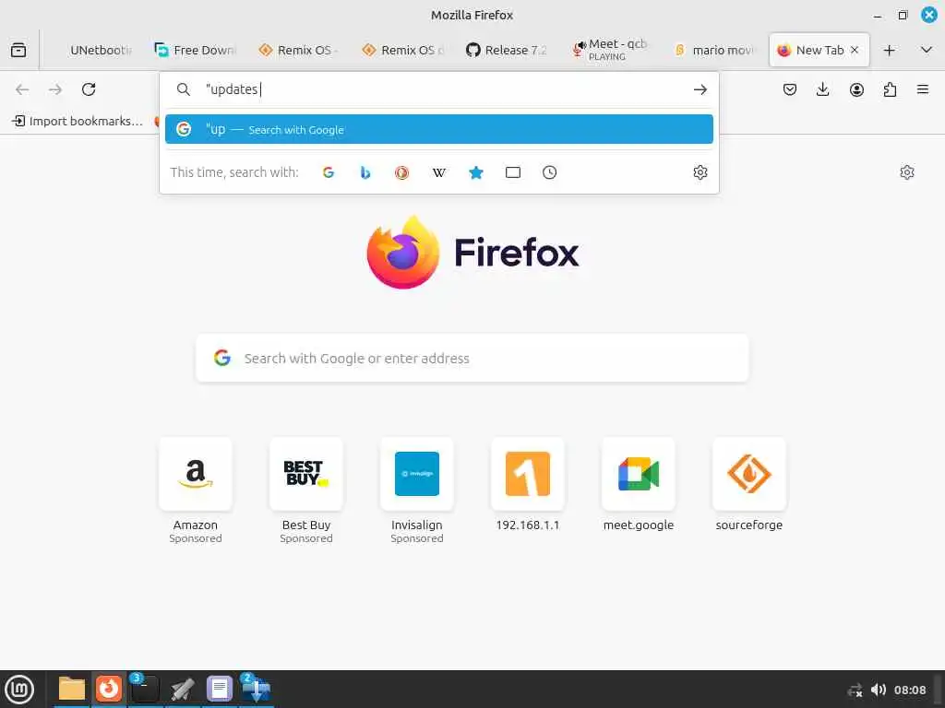Viewport: 945px width, 708px height.
Task: Click the Forward navigation arrow
Action: pos(55,89)
